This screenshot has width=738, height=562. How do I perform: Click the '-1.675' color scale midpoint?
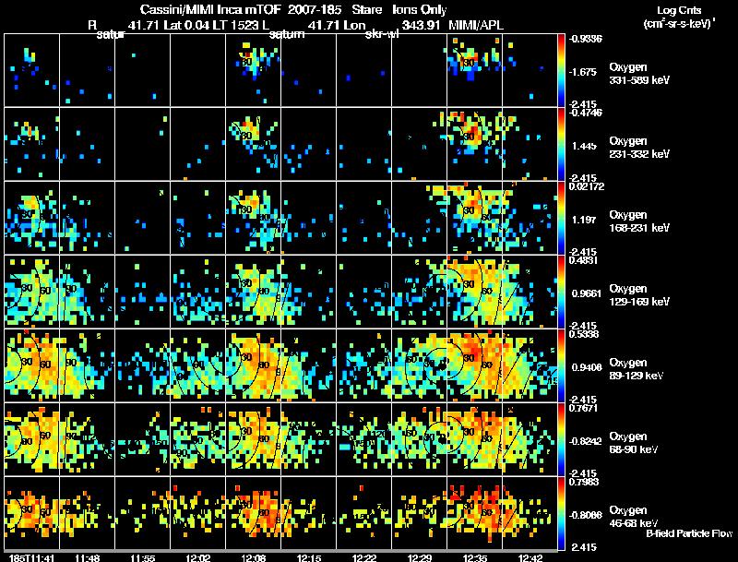pos(583,72)
